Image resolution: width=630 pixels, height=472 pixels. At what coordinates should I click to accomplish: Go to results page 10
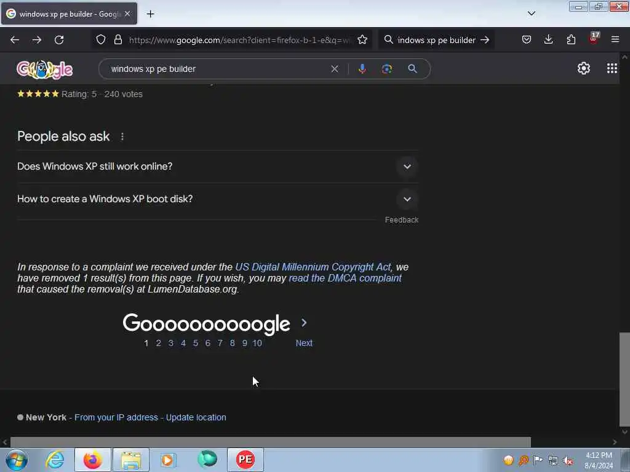pyautogui.click(x=257, y=343)
